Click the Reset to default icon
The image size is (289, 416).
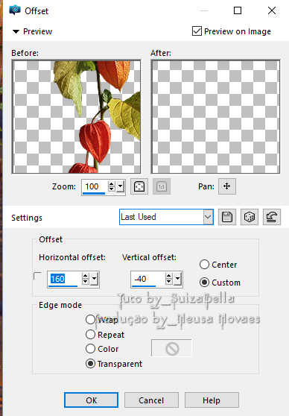coord(272,217)
